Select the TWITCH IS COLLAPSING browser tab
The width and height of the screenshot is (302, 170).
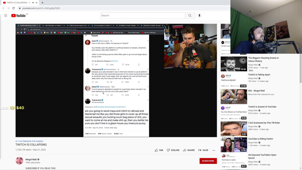[x=19, y=3]
